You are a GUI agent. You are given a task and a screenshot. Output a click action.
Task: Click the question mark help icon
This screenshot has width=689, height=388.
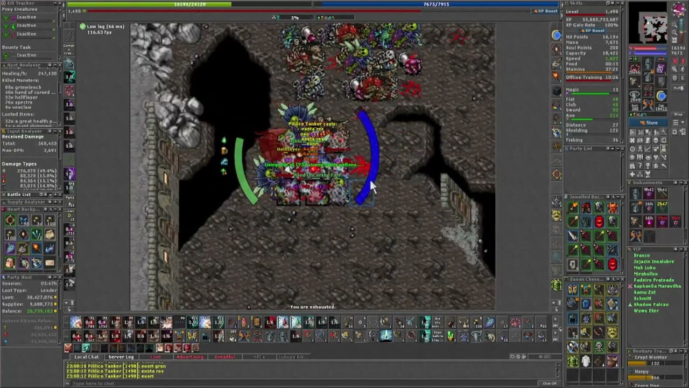[x=640, y=165]
